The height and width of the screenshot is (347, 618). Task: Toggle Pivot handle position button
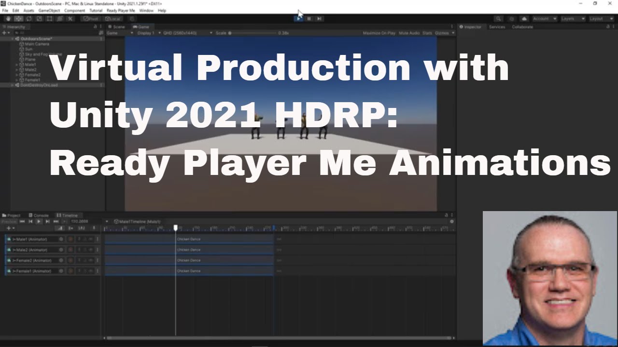(x=90, y=19)
